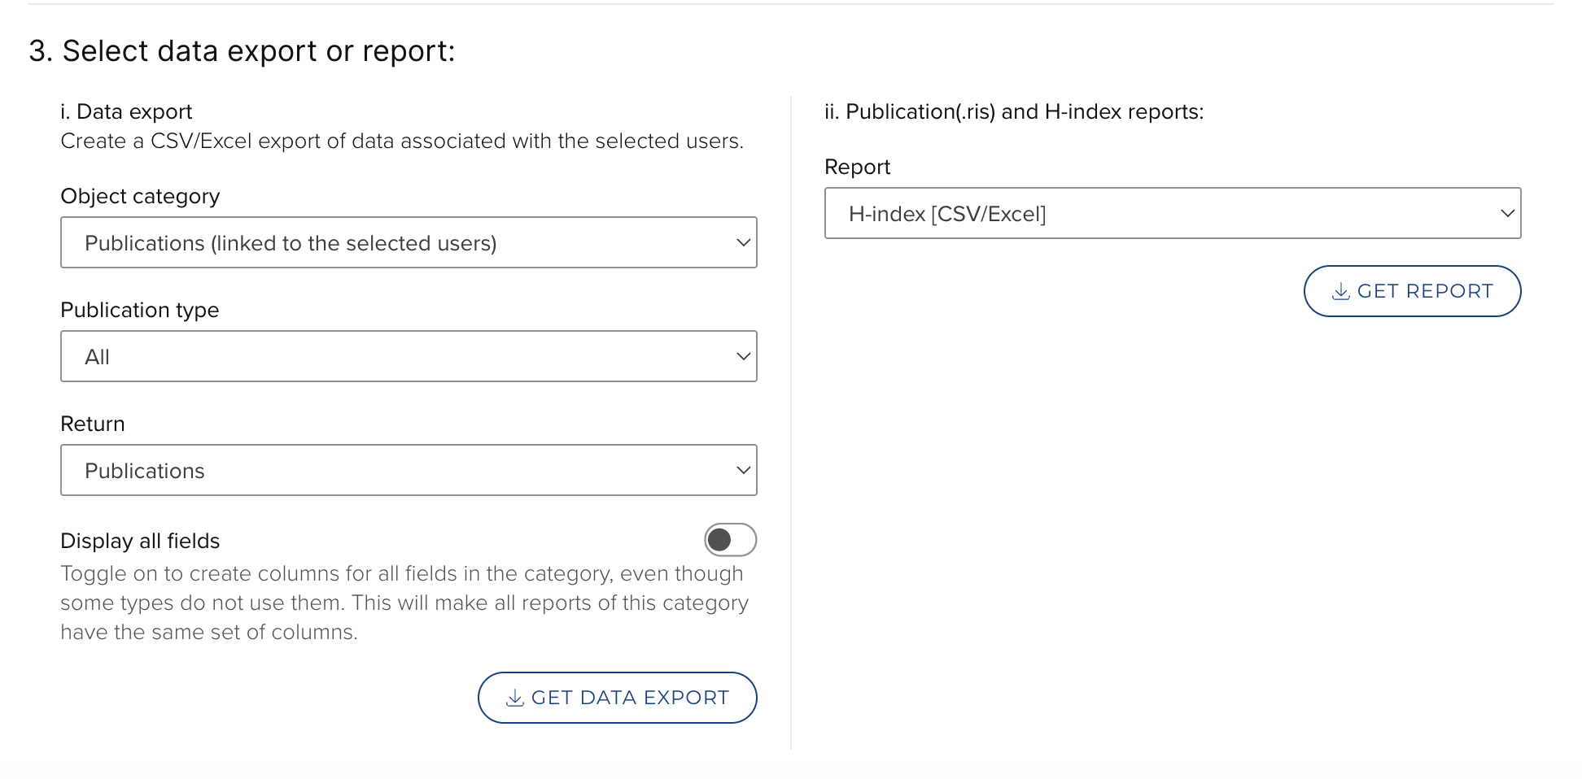Viewport: 1582px width, 779px height.
Task: Click the "Publication type" field label
Action: pyautogui.click(x=139, y=310)
